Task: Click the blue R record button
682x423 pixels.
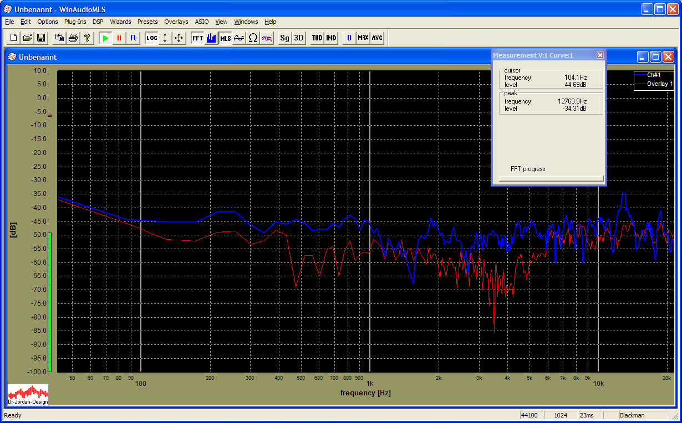Action: pos(133,38)
